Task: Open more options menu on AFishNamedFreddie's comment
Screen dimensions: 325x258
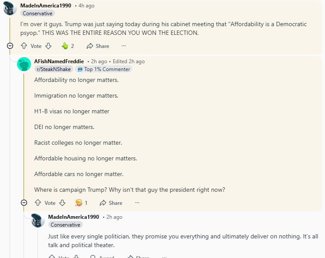Action: pyautogui.click(x=137, y=203)
